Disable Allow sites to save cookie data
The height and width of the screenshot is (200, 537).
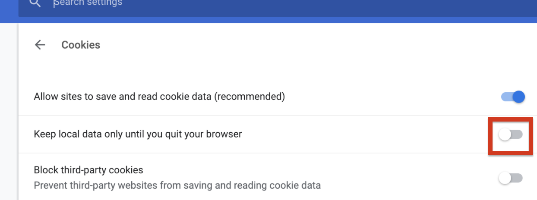513,97
